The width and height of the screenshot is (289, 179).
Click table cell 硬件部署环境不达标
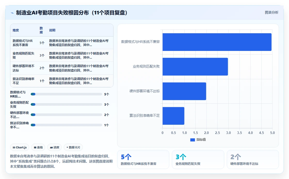[23, 68]
